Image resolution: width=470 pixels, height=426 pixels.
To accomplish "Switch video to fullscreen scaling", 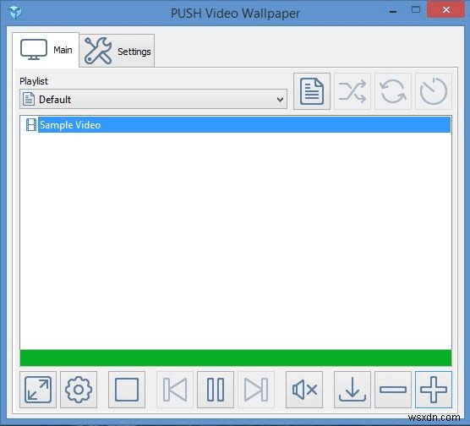I will (x=38, y=390).
